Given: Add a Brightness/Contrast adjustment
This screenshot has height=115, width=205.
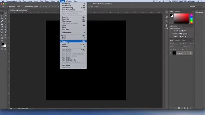Looking at the screenshot, I should (x=175, y=31).
